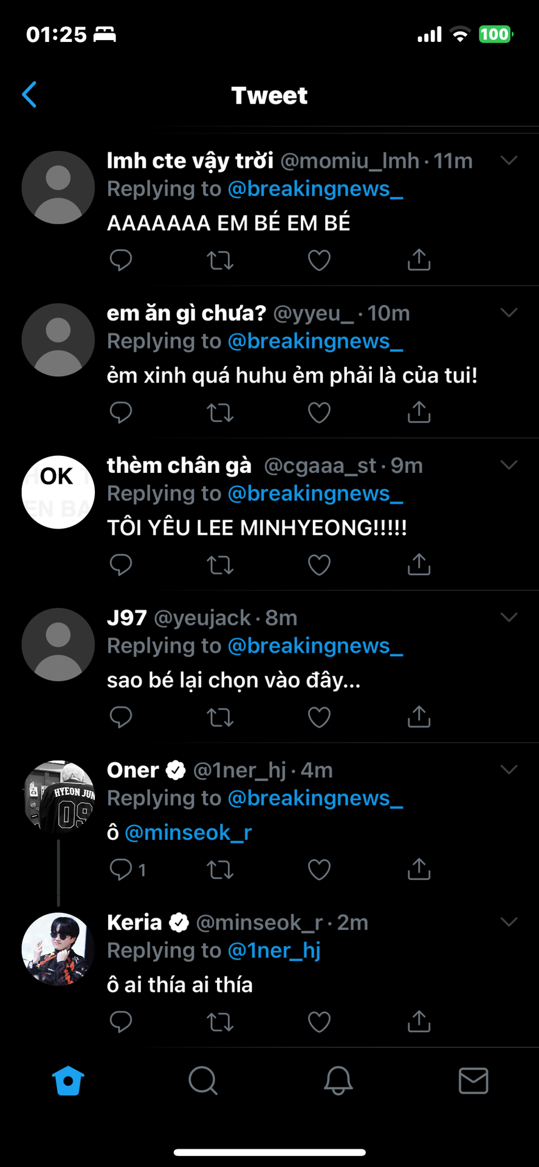Open the Search tab in bottom bar
This screenshot has width=539, height=1167.
click(203, 1081)
